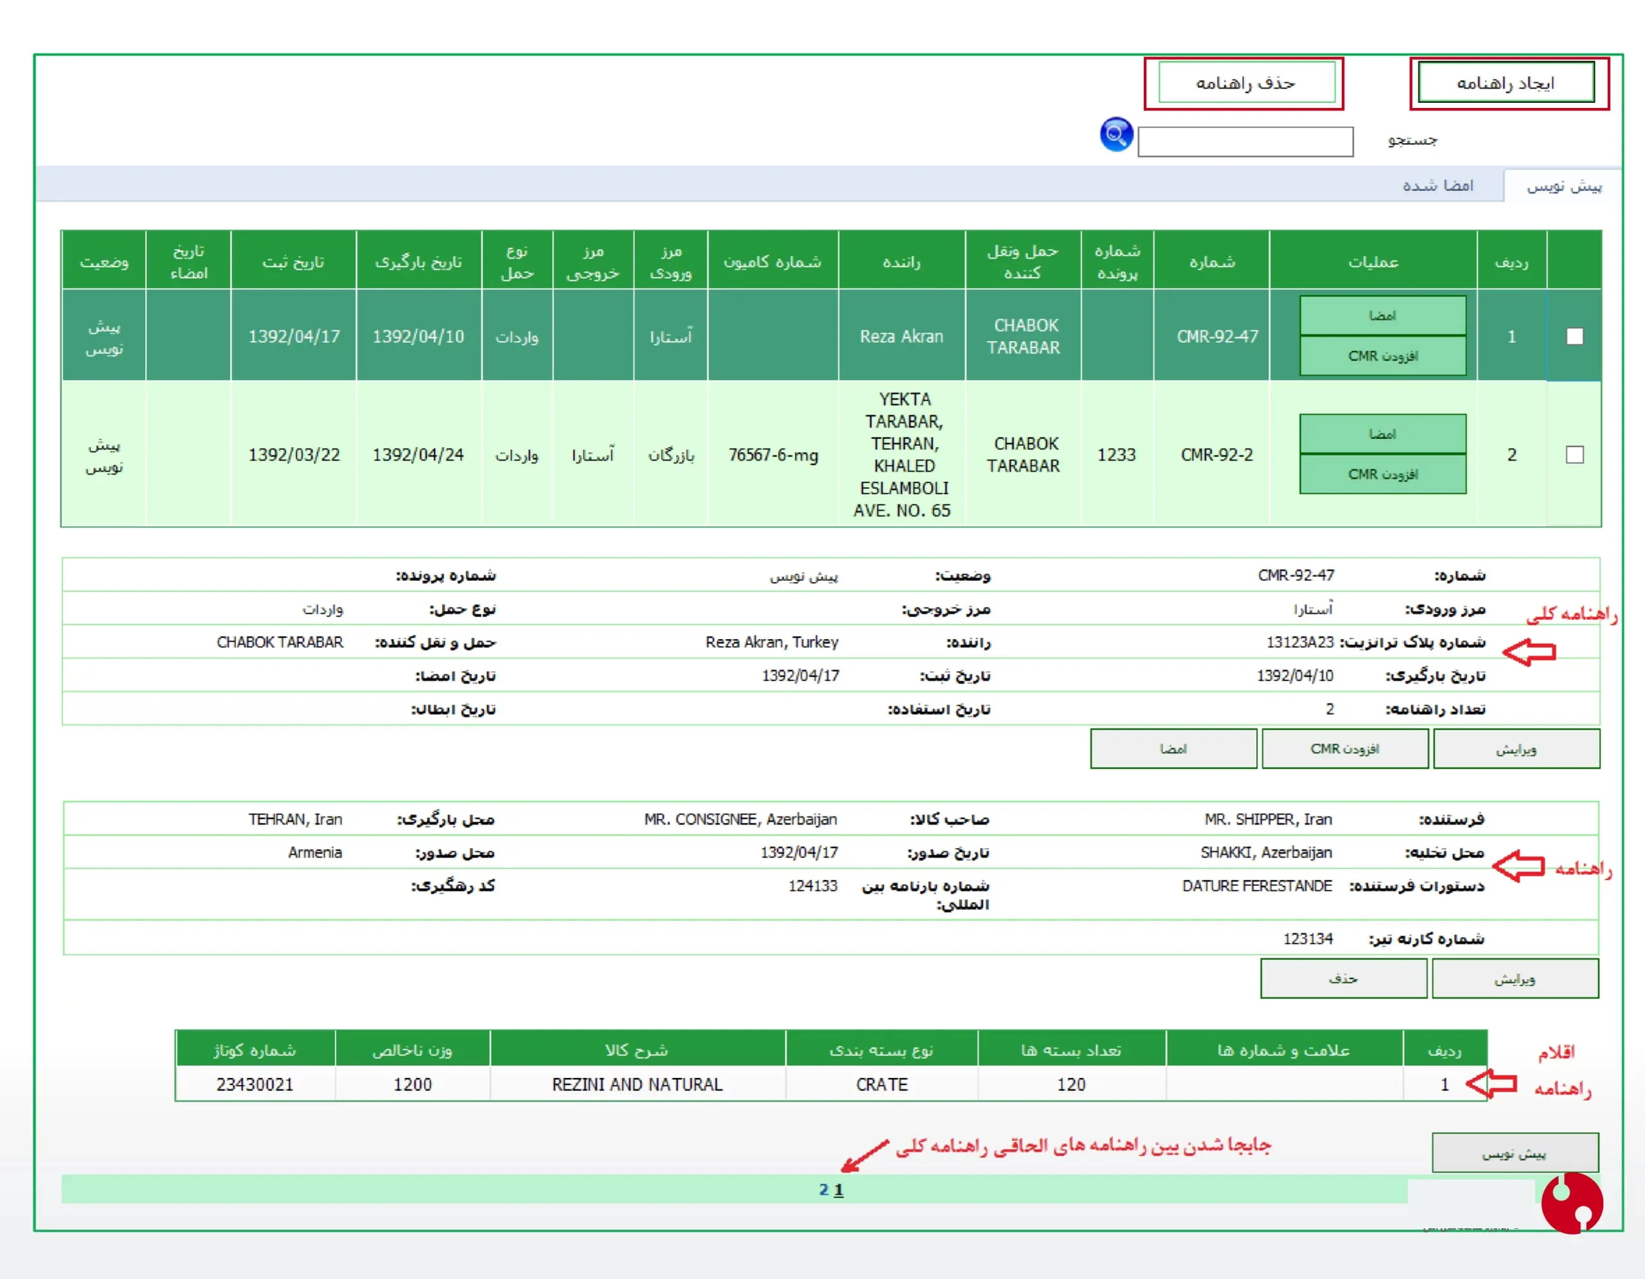Switch to the امضا شده tab

click(x=1437, y=186)
